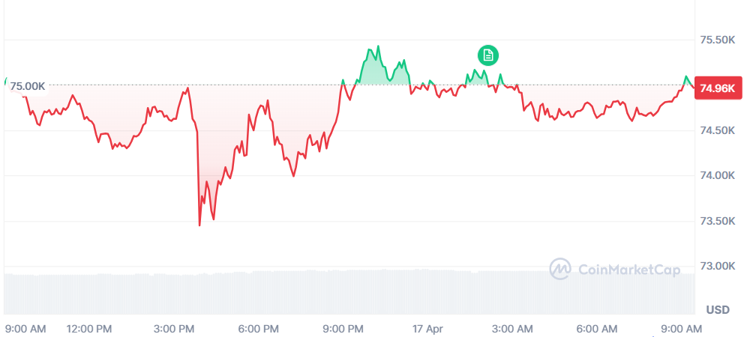This screenshot has height=337, width=747.
Task: Click the green news document marker
Action: pyautogui.click(x=487, y=55)
